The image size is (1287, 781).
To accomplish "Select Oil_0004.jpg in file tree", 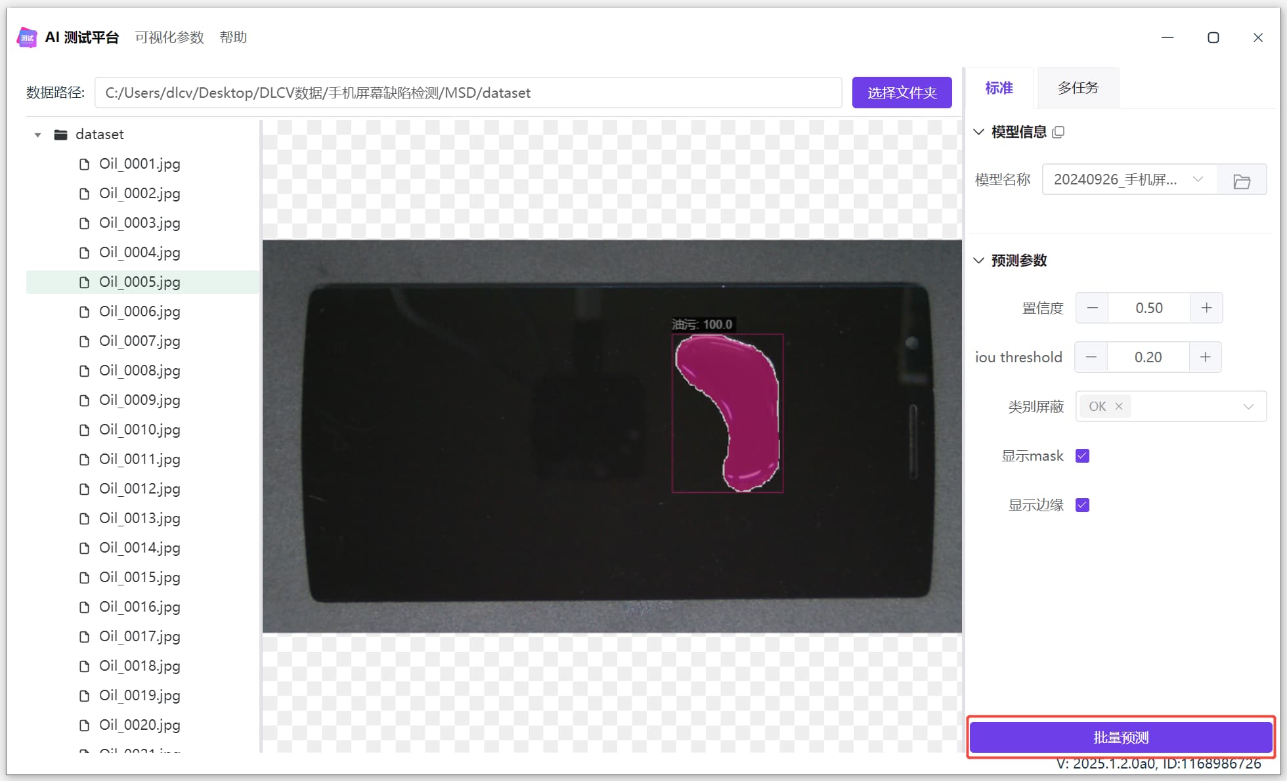I will pos(139,253).
